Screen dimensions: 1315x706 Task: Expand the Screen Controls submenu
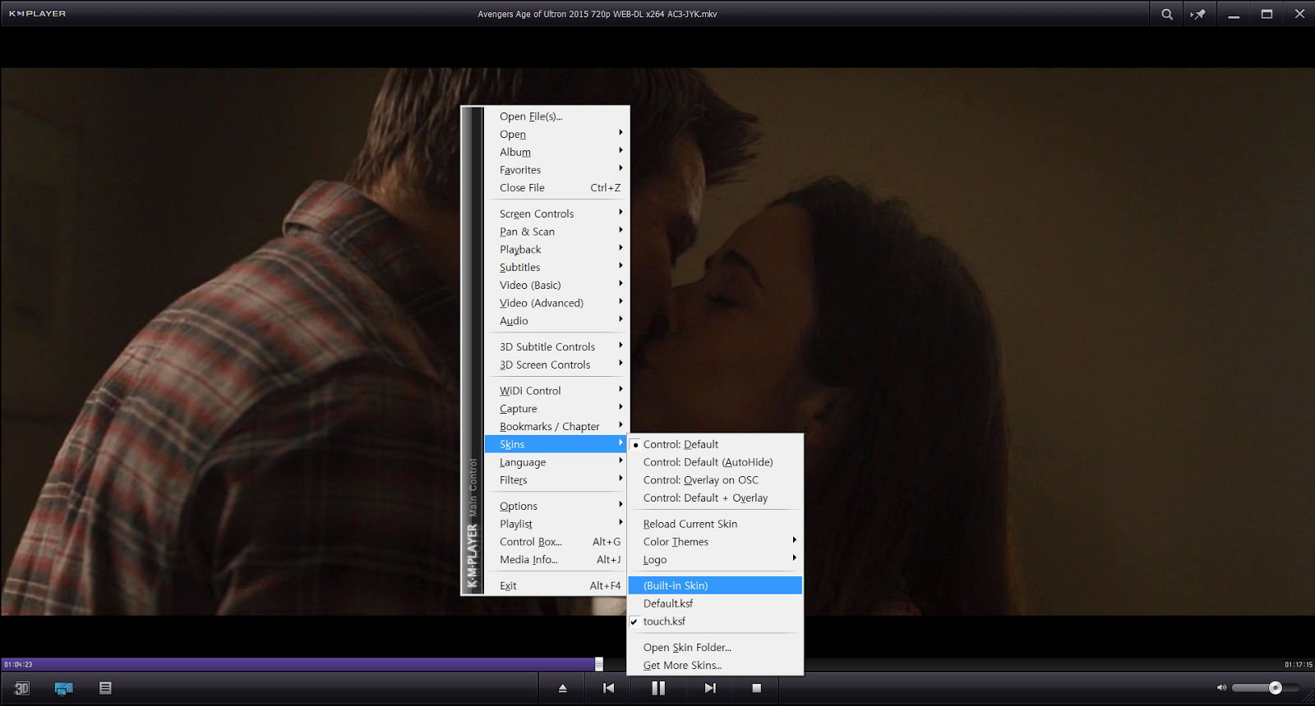[556, 213]
